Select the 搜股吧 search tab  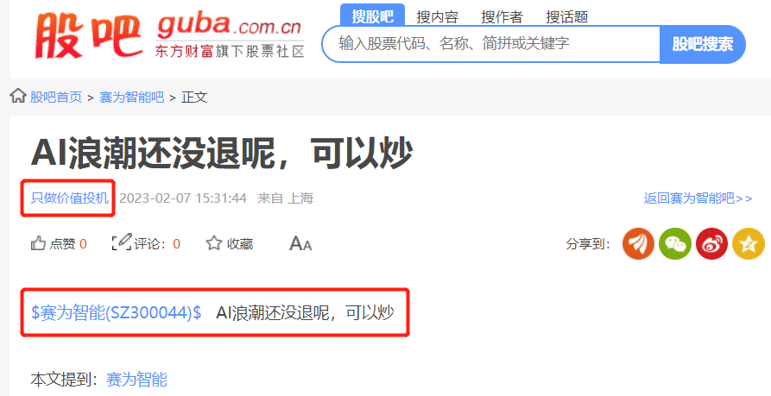[372, 16]
